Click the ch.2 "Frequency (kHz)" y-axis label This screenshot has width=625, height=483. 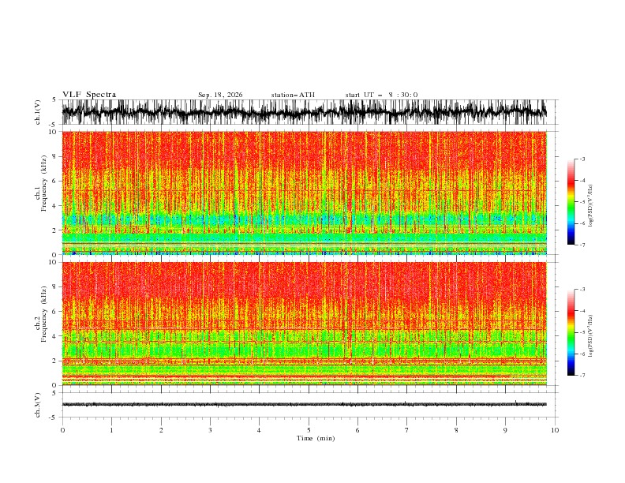(x=44, y=313)
